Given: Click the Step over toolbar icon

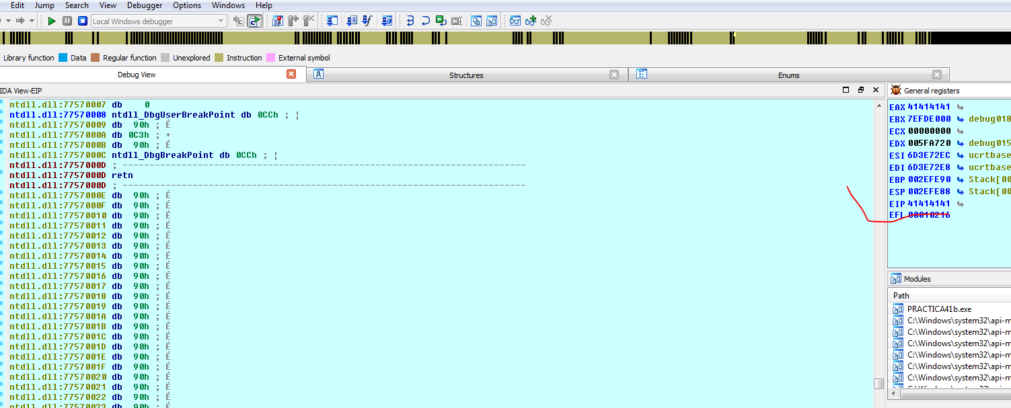Looking at the screenshot, I should click(x=425, y=21).
